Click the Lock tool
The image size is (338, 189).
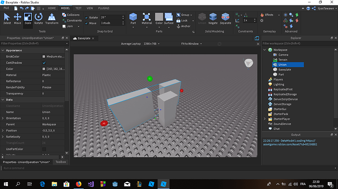click(x=182, y=21)
